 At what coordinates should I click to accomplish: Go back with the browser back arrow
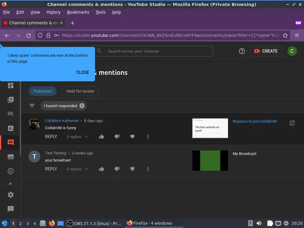coord(7,36)
